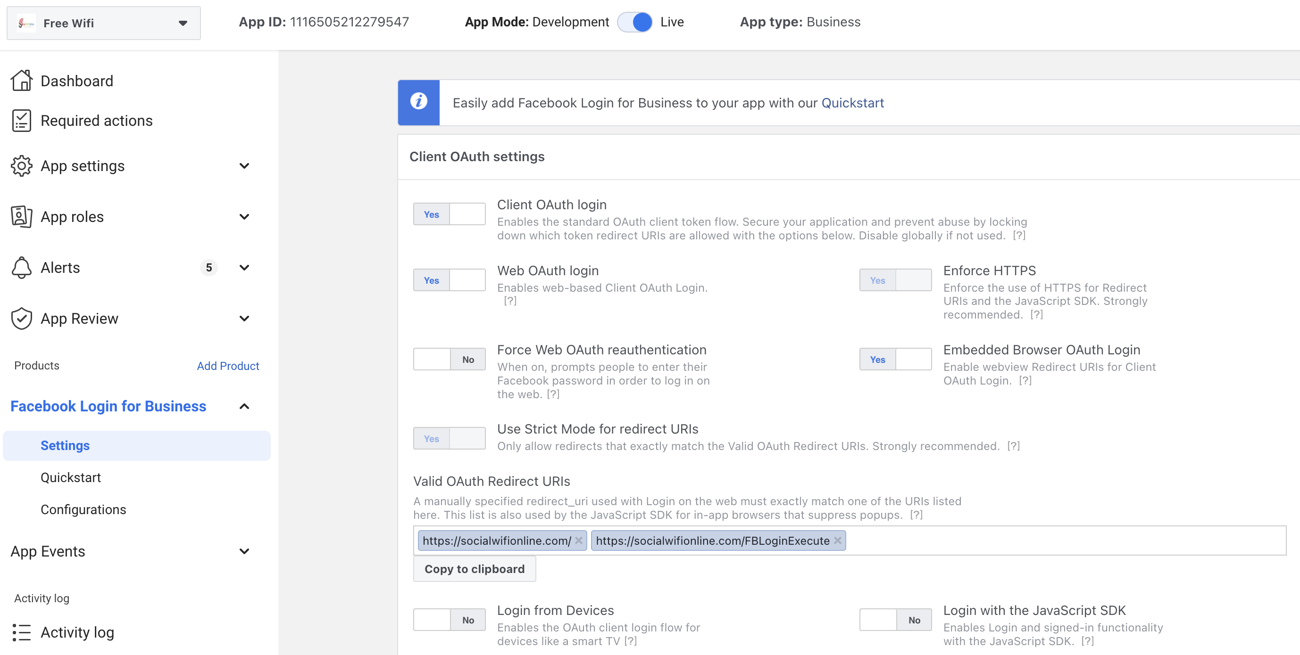
Task: Open help [?] for Valid OAuth Redirect URIs
Action: click(x=917, y=515)
